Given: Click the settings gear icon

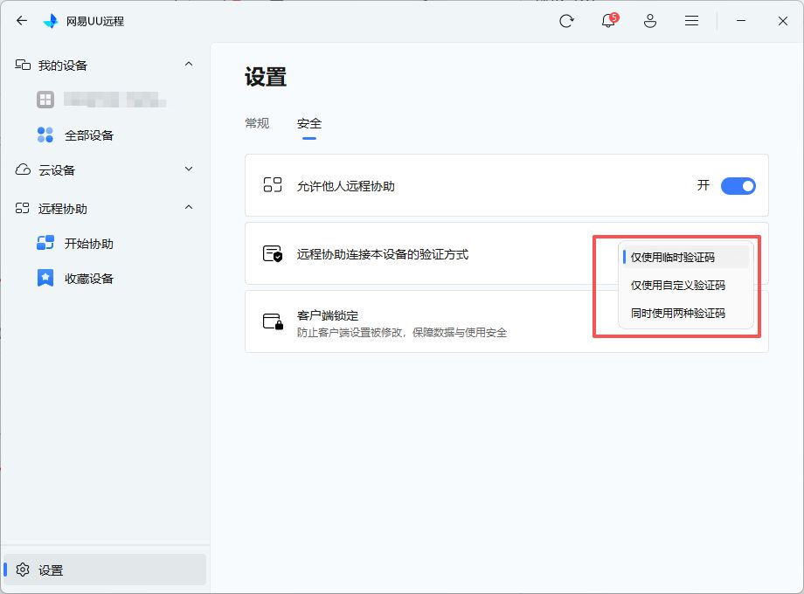Looking at the screenshot, I should (23, 570).
